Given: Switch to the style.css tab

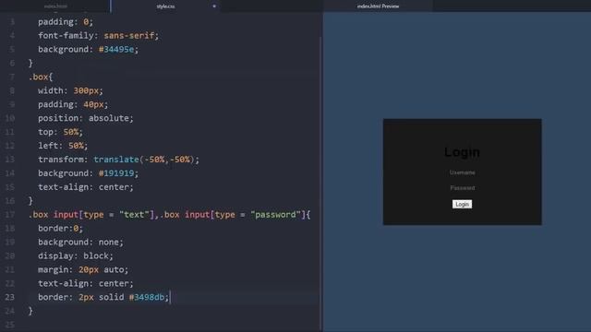Looking at the screenshot, I should click(x=165, y=6).
